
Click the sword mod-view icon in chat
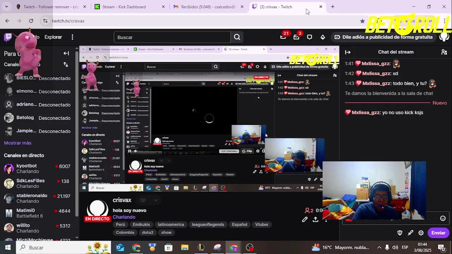pos(410,233)
